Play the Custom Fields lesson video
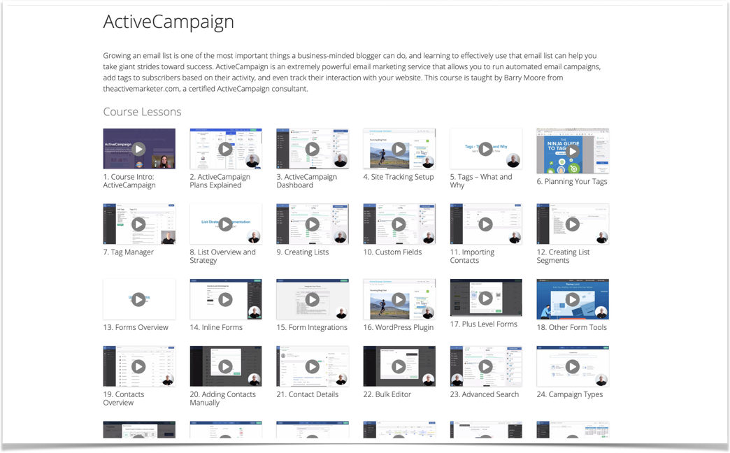730x453 pixels. (x=399, y=224)
